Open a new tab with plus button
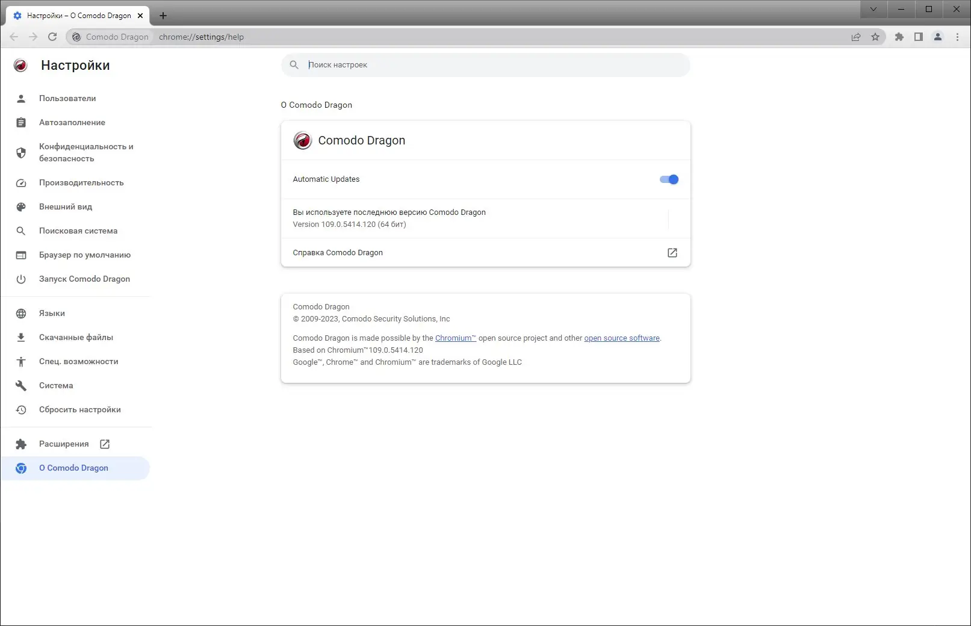Viewport: 971px width, 626px height. tap(163, 16)
